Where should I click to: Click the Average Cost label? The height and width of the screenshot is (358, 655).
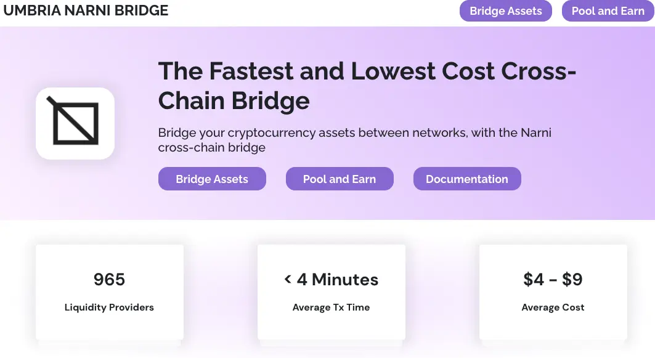553,307
